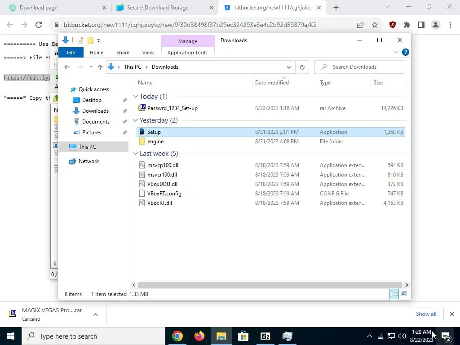Click the Properties quick access toolbar icon

tap(80, 40)
